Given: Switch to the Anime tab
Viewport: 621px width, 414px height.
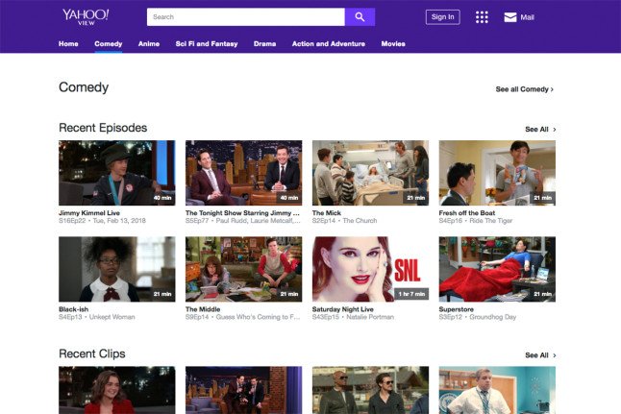Looking at the screenshot, I should coord(149,44).
